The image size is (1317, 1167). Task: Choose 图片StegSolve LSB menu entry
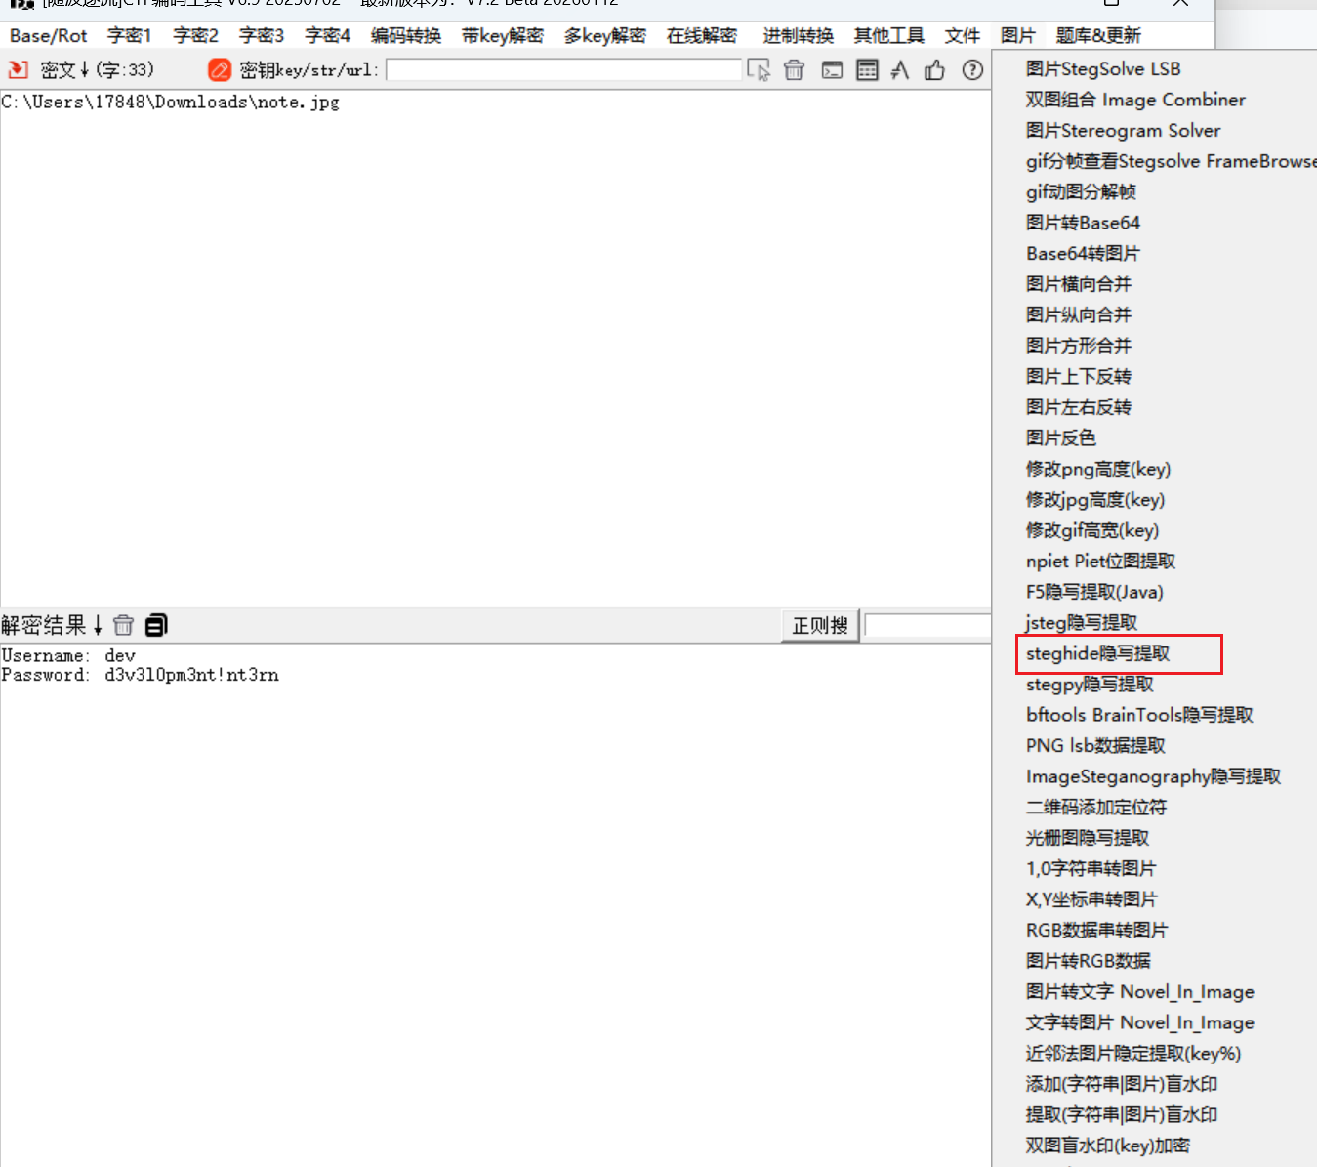(x=1103, y=69)
